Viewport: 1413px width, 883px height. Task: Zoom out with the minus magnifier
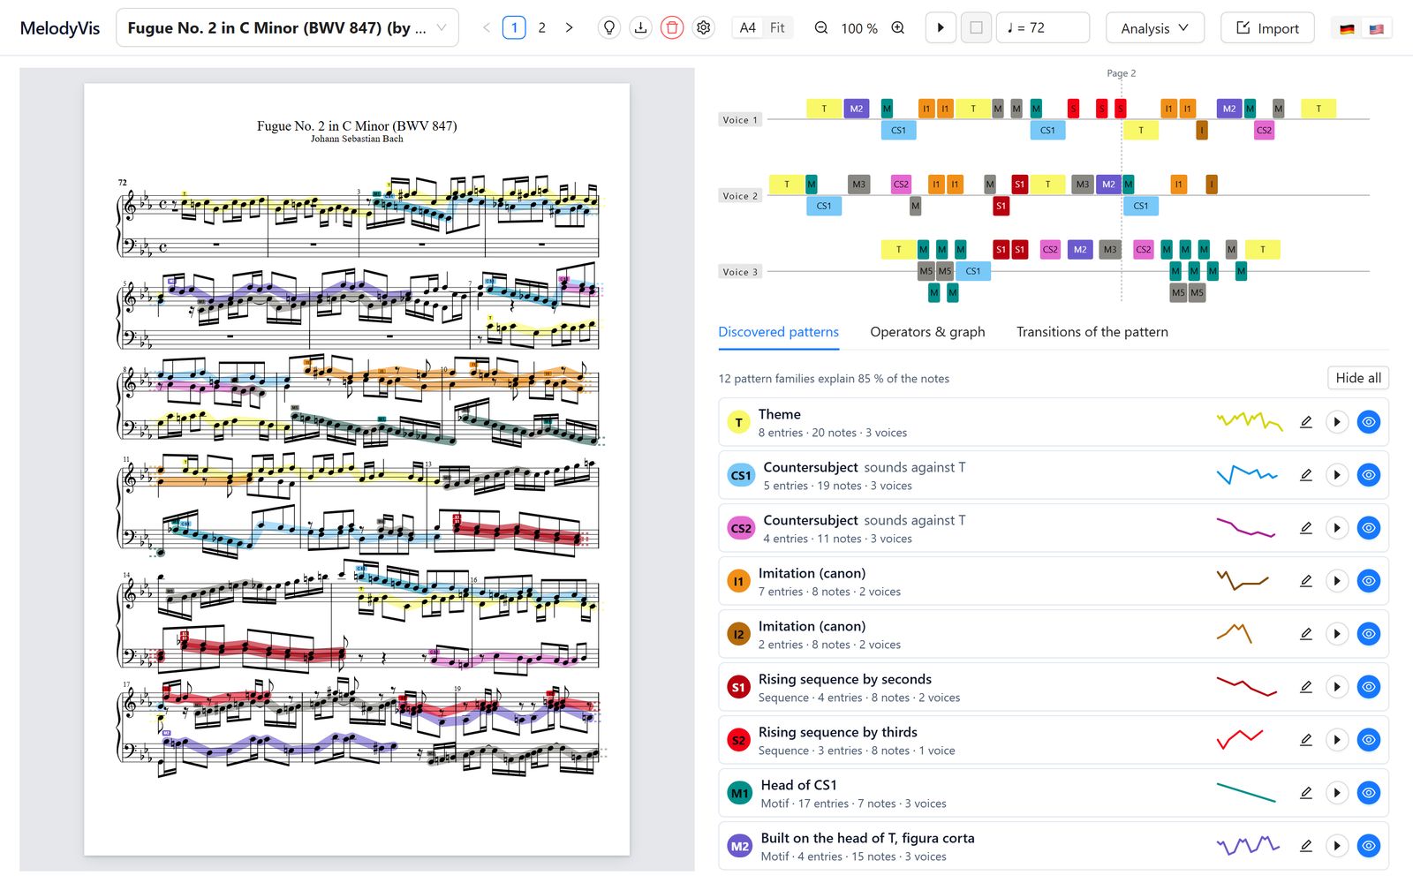pyautogui.click(x=821, y=27)
